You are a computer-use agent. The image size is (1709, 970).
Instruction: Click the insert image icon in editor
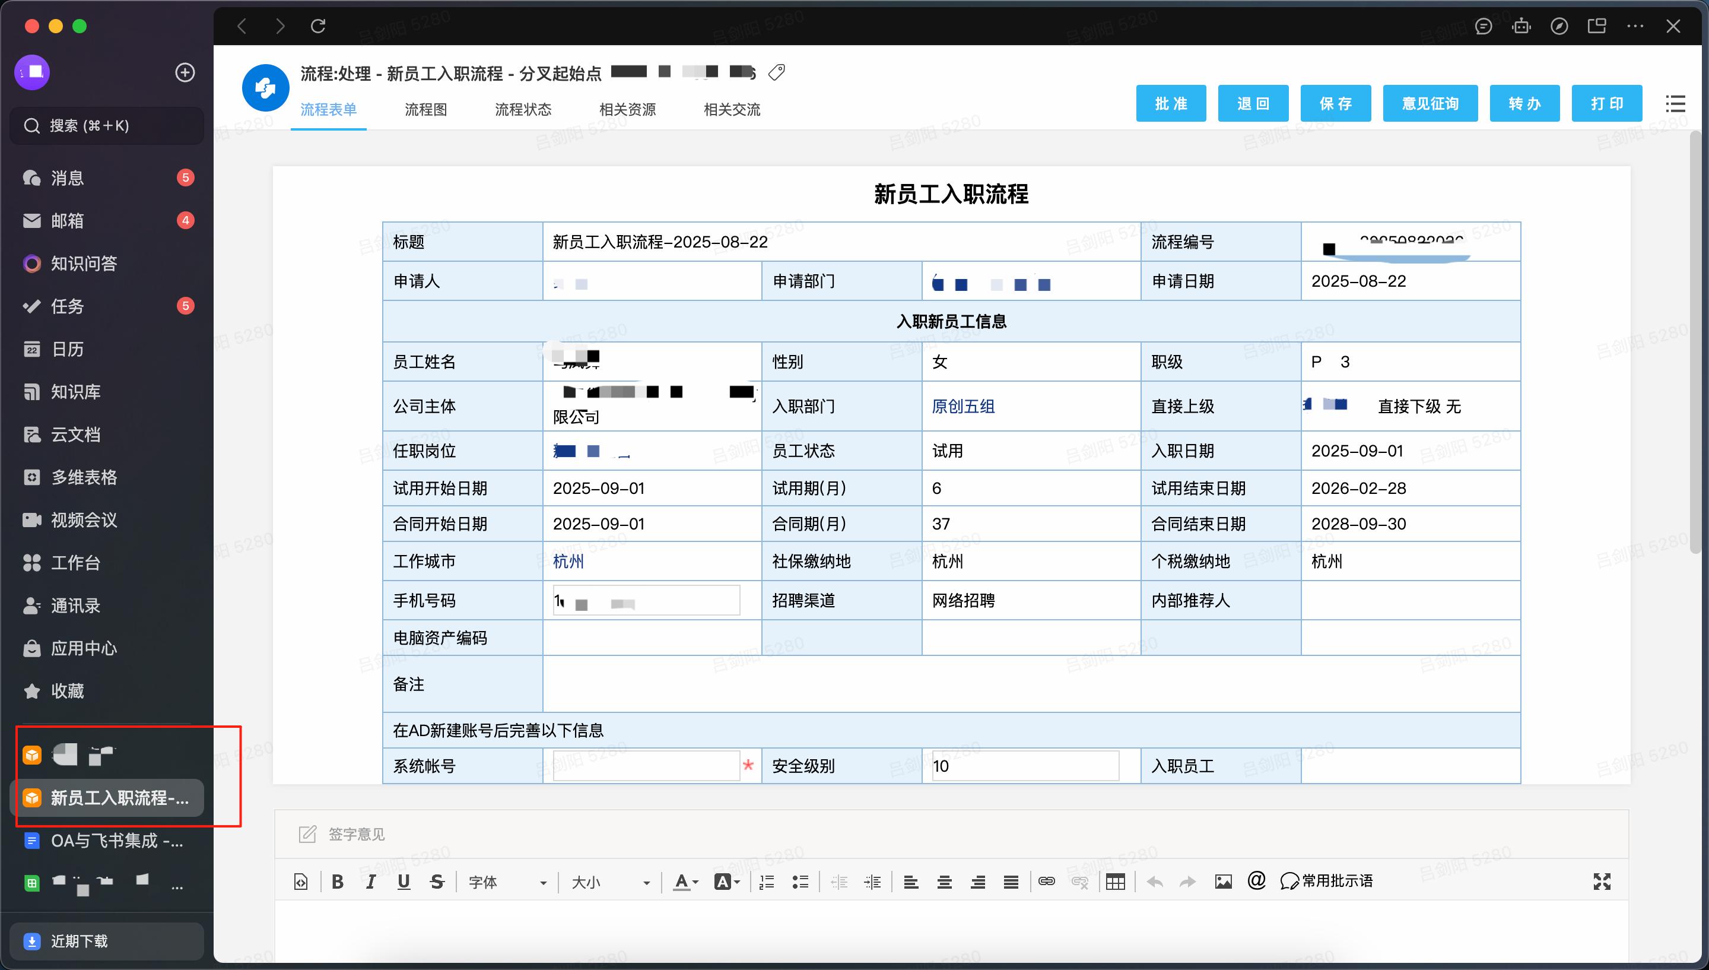point(1224,881)
